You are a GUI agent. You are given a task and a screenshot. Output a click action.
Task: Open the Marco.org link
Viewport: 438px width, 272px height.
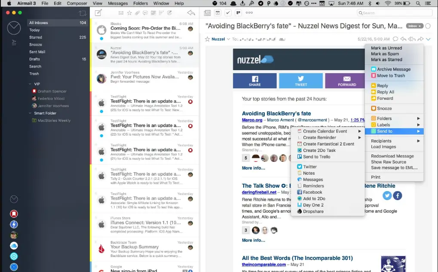(x=252, y=120)
